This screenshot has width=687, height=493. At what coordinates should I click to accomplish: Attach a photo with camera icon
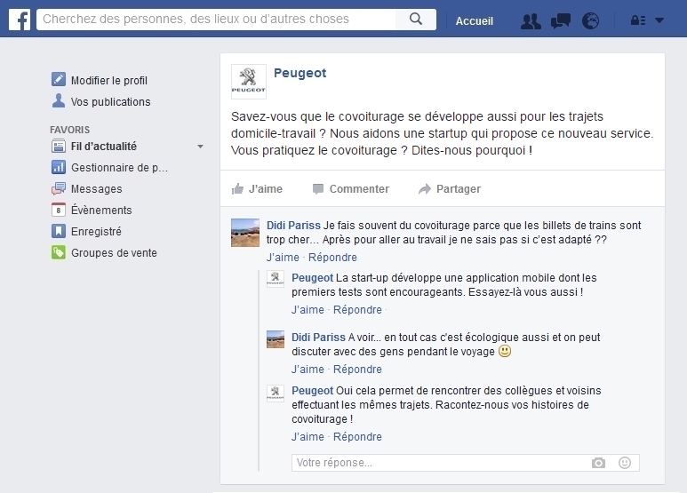click(598, 463)
